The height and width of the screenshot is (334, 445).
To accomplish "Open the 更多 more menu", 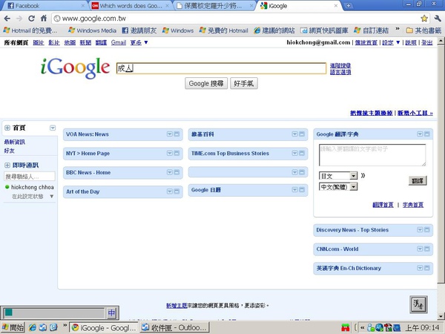I will point(139,42).
